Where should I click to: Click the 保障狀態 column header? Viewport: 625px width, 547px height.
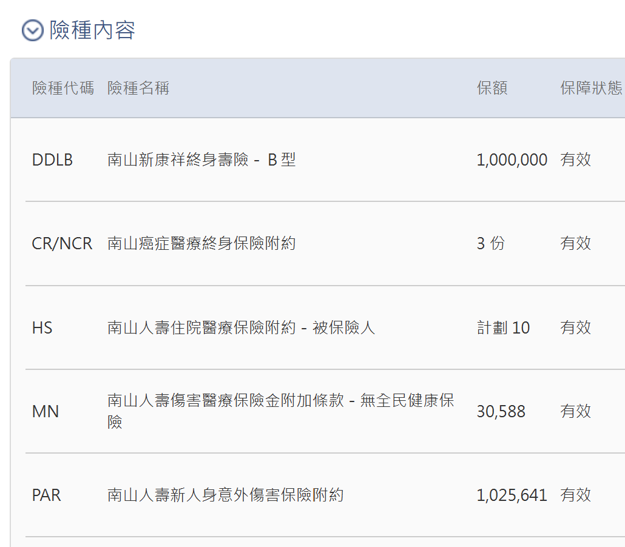pos(591,89)
